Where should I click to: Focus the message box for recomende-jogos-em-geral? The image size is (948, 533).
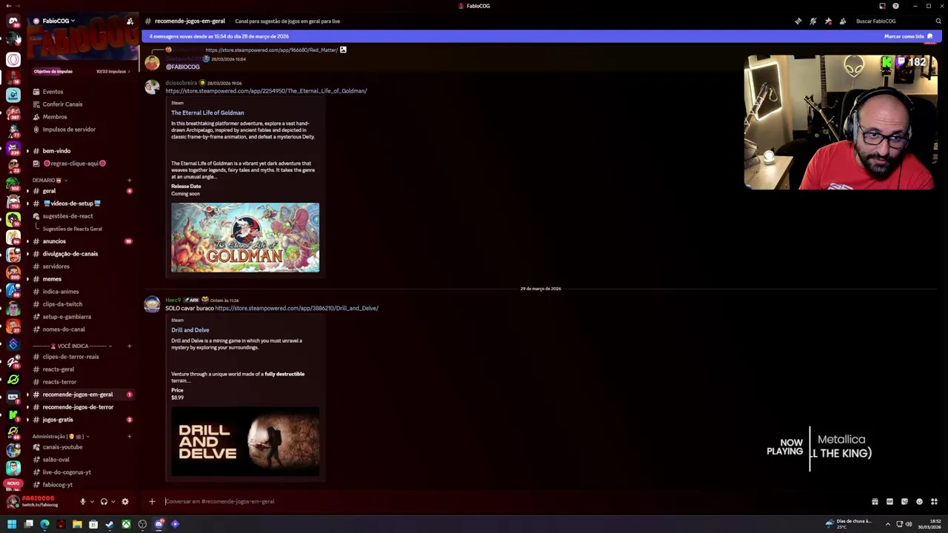[x=511, y=501]
